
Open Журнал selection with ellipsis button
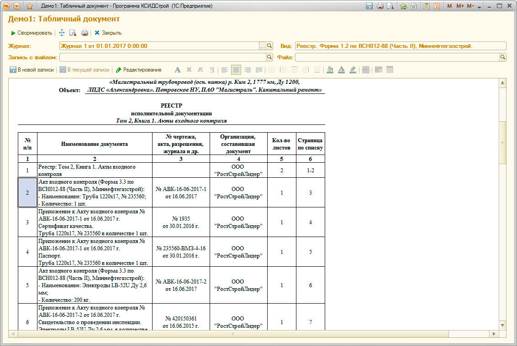click(262, 46)
